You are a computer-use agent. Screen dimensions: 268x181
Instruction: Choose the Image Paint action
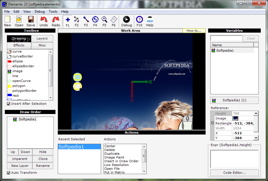(114, 157)
